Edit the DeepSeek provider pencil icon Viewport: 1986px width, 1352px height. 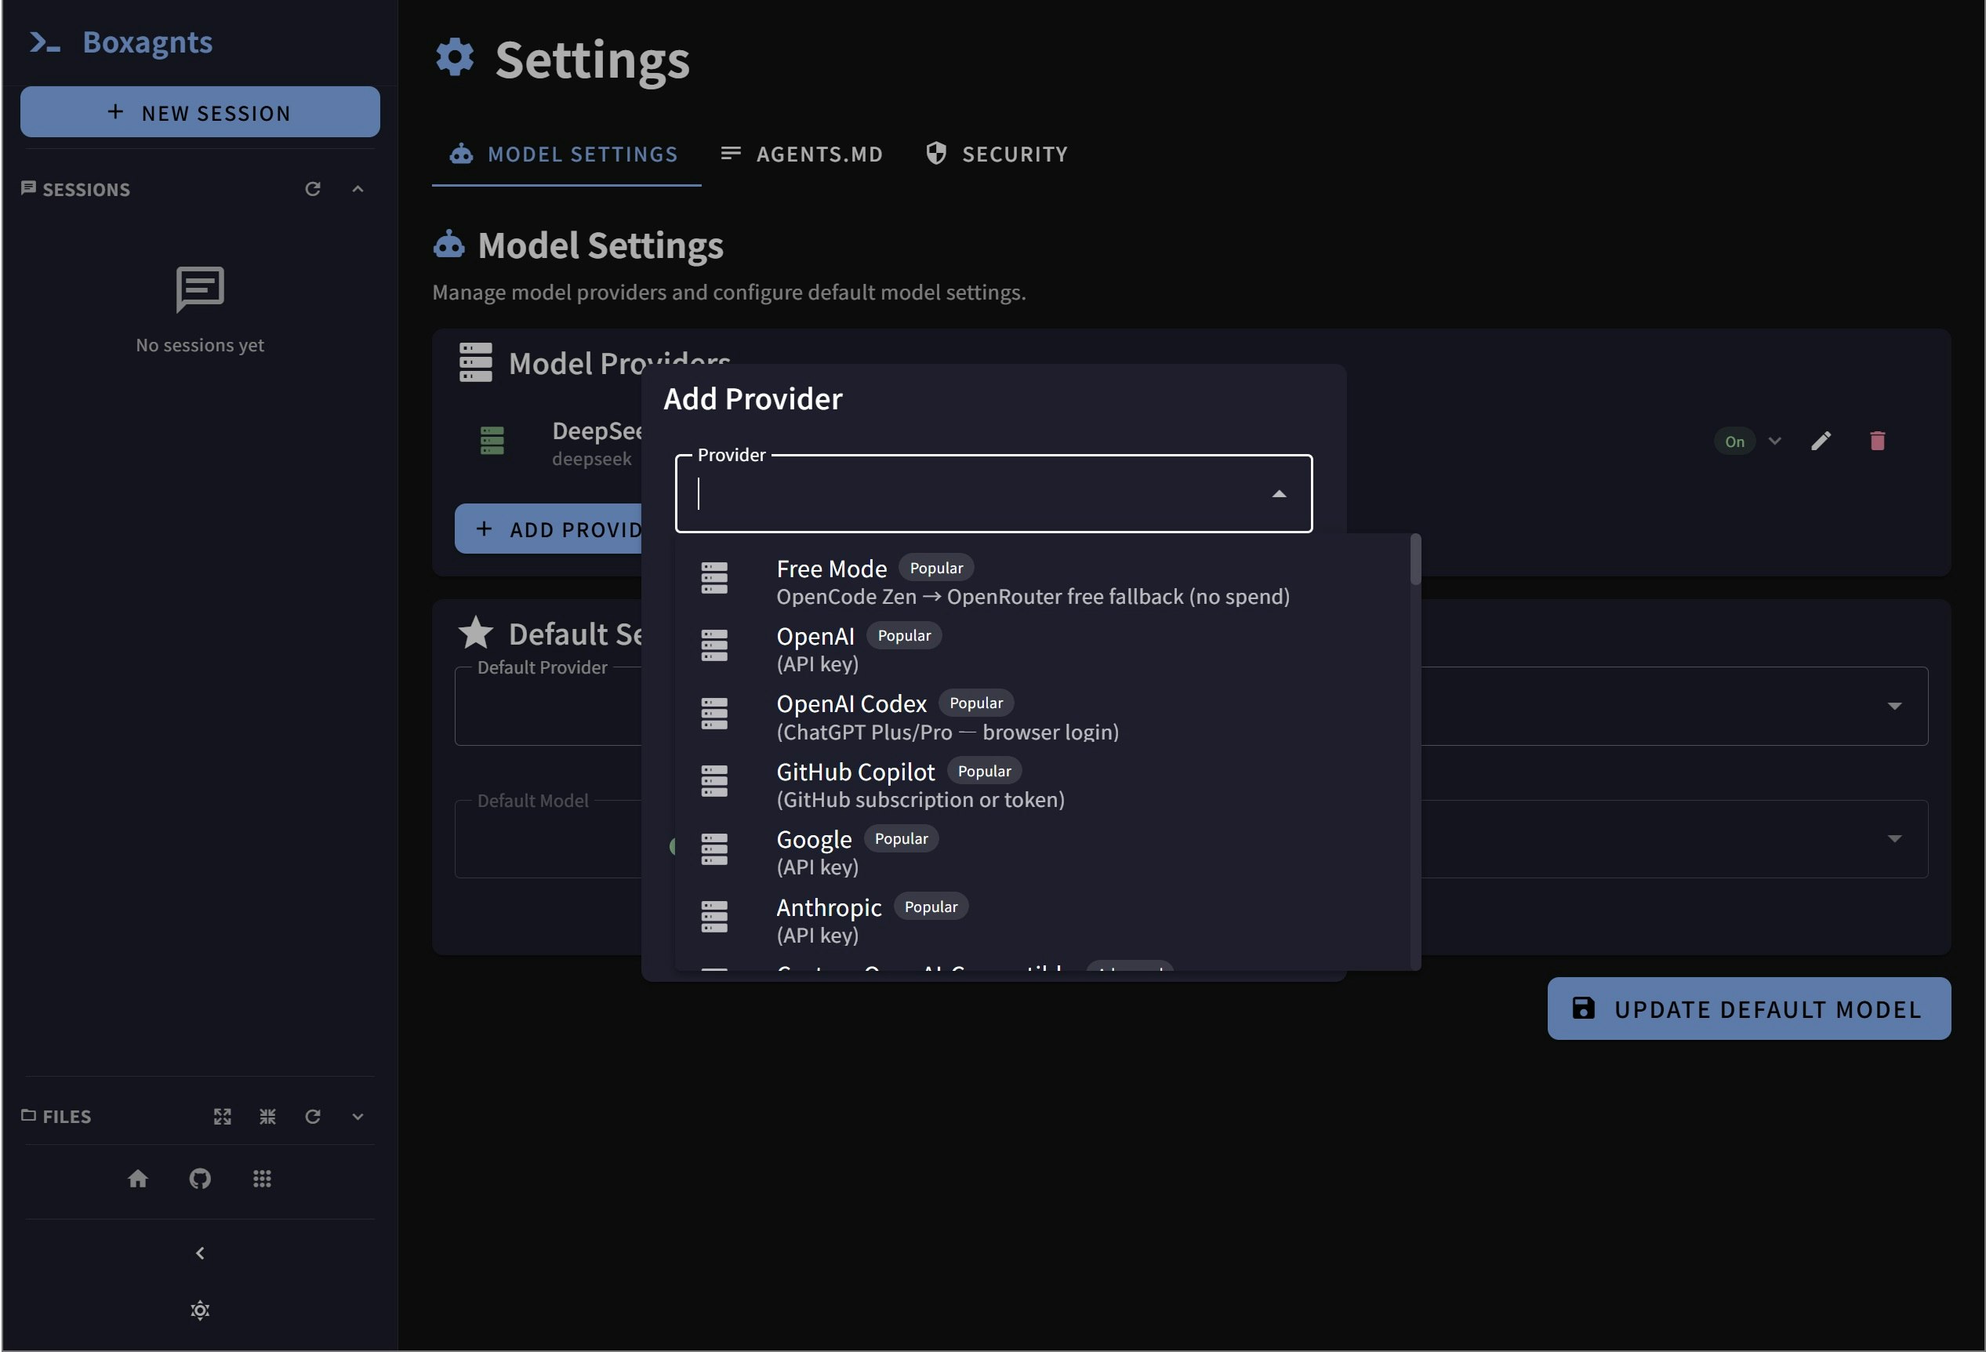(x=1821, y=441)
